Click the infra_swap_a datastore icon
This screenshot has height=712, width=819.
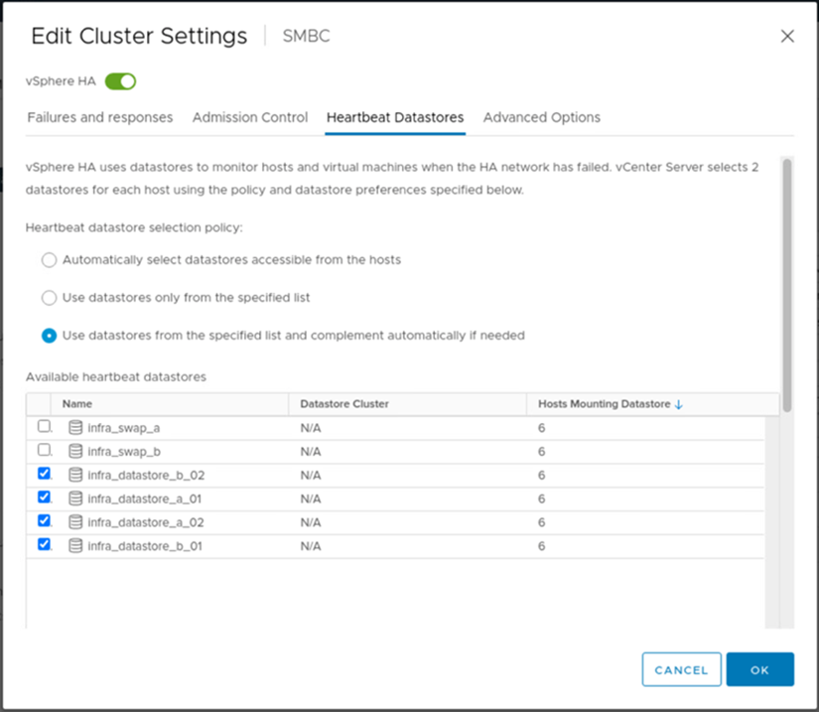[75, 428]
